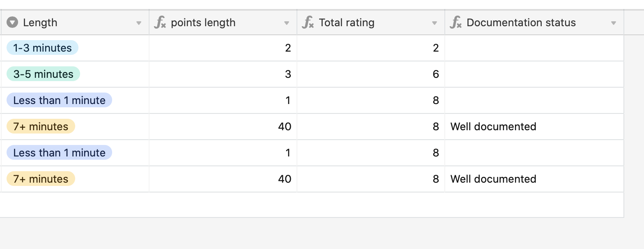The height and width of the screenshot is (249, 644).
Task: Click the formula icon for Total rating
Action: click(x=308, y=23)
